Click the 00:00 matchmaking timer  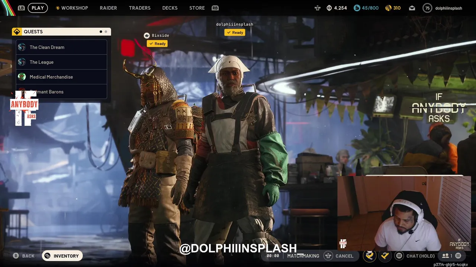coord(273,256)
